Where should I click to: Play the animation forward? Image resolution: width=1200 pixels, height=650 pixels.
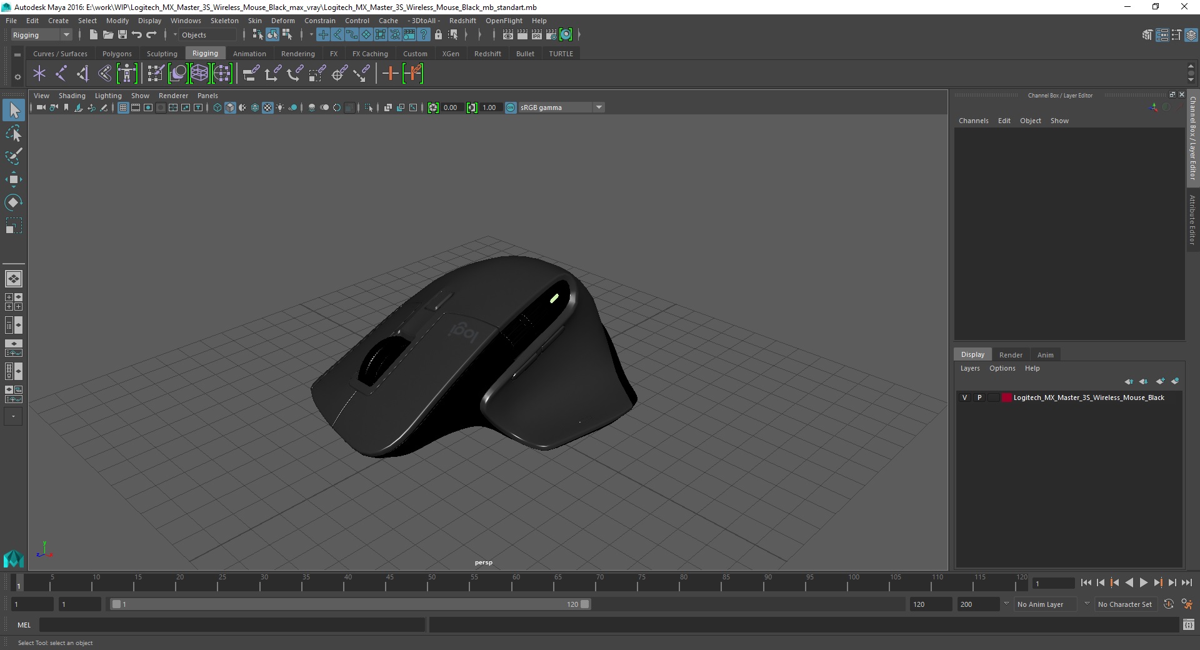click(x=1143, y=582)
